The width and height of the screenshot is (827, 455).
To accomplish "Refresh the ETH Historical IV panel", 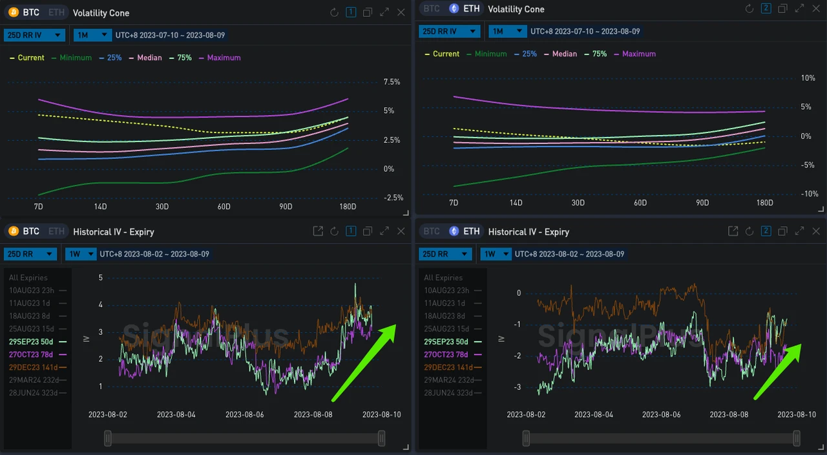I will coord(749,231).
